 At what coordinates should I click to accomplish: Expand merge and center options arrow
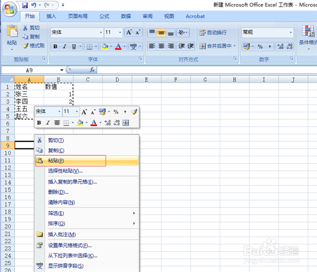tap(234, 46)
